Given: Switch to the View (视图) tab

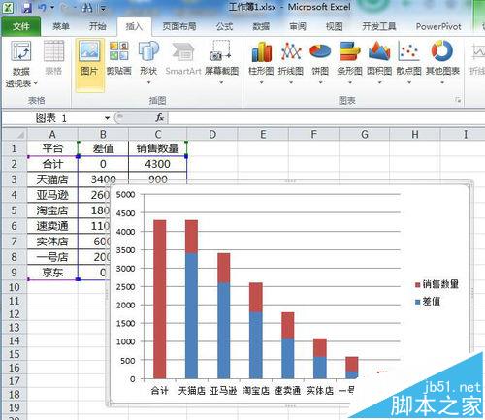Looking at the screenshot, I should [334, 26].
